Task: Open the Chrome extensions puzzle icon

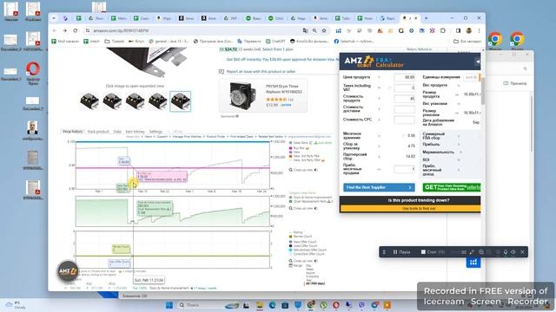Action: (x=443, y=31)
